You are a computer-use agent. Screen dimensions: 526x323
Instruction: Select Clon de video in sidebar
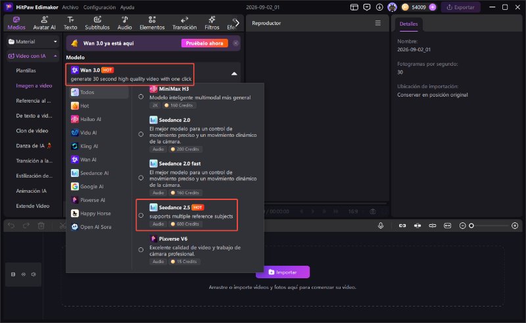(32, 131)
